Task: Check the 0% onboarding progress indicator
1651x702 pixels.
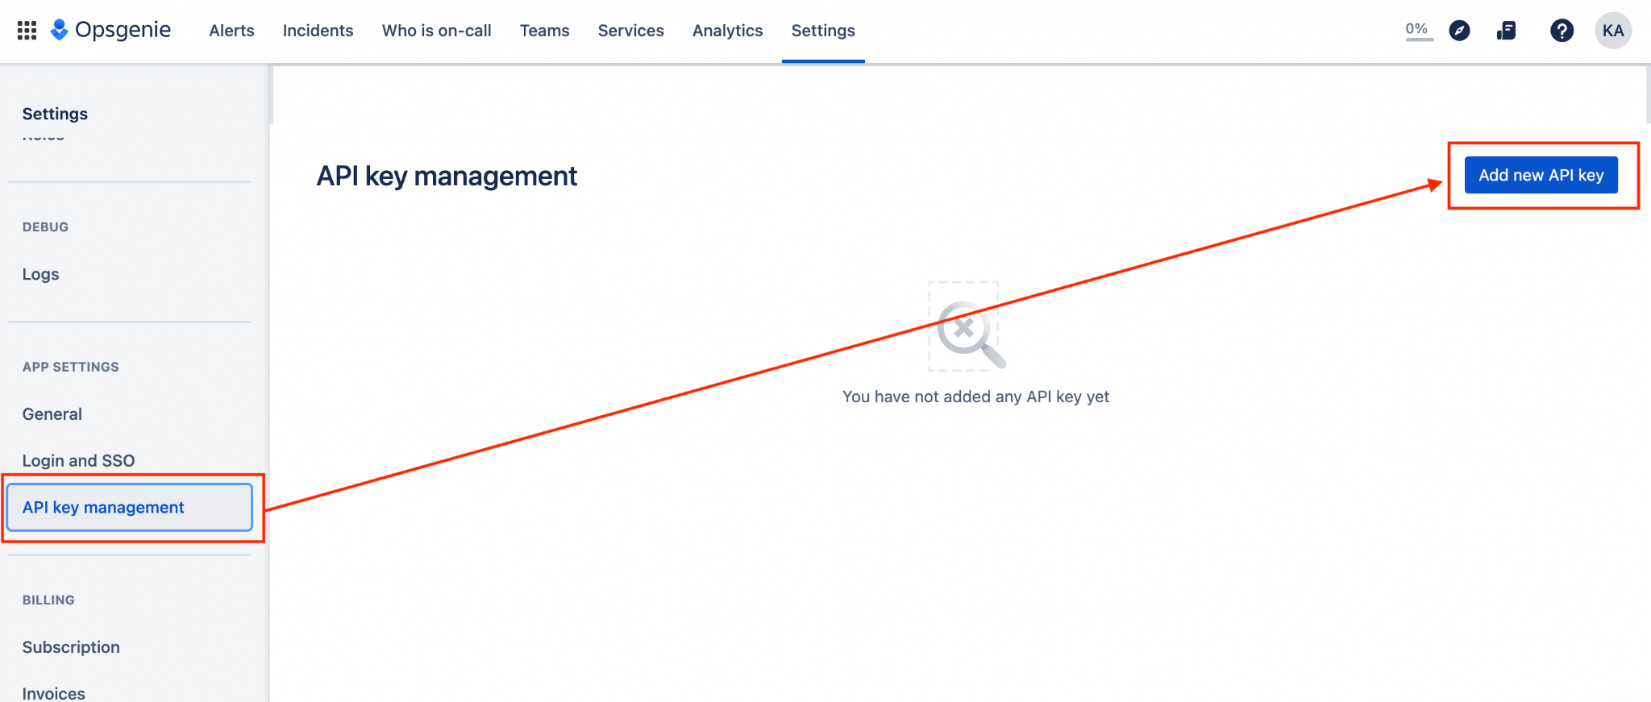Action: (x=1418, y=30)
